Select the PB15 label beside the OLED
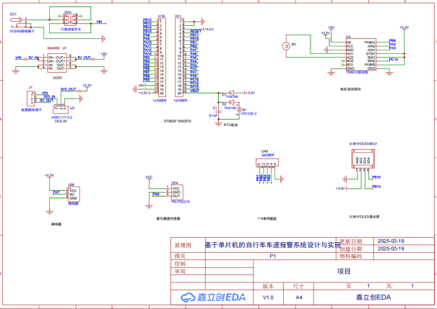The height and width of the screenshot is (309, 437). pos(376,177)
